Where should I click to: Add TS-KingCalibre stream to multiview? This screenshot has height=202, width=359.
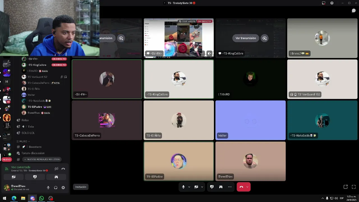tap(264, 38)
